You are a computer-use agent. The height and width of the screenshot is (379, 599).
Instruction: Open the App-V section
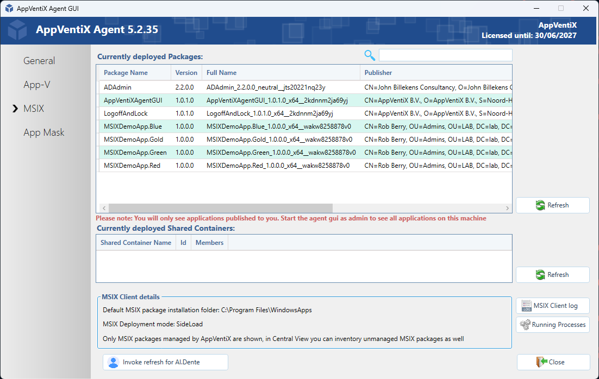pos(36,85)
